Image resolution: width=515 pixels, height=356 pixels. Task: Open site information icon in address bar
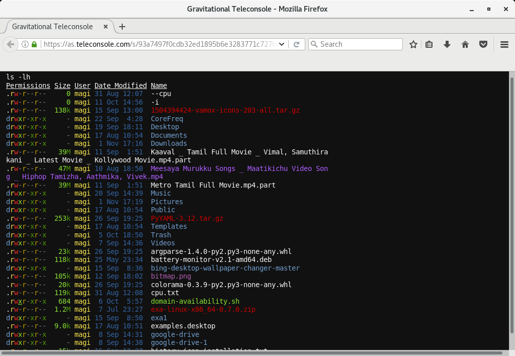[x=25, y=44]
